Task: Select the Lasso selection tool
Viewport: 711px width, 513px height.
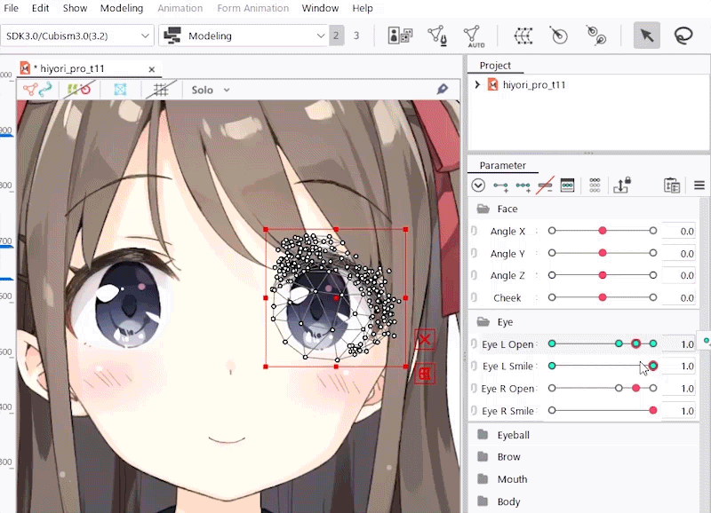Action: 683,36
